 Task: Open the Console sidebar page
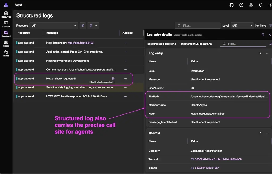(x=6, y=24)
